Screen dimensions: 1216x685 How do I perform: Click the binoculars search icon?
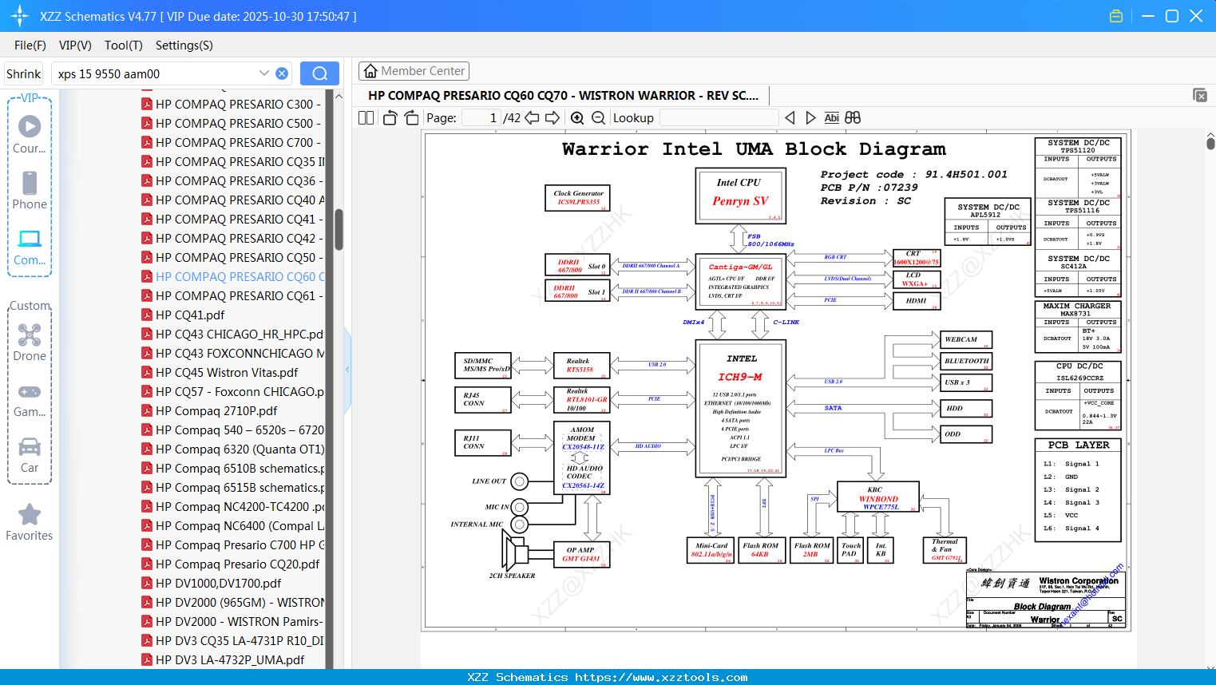pyautogui.click(x=853, y=117)
